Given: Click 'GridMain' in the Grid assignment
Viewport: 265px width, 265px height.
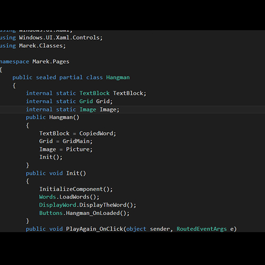Looking at the screenshot, I should tap(76, 141).
